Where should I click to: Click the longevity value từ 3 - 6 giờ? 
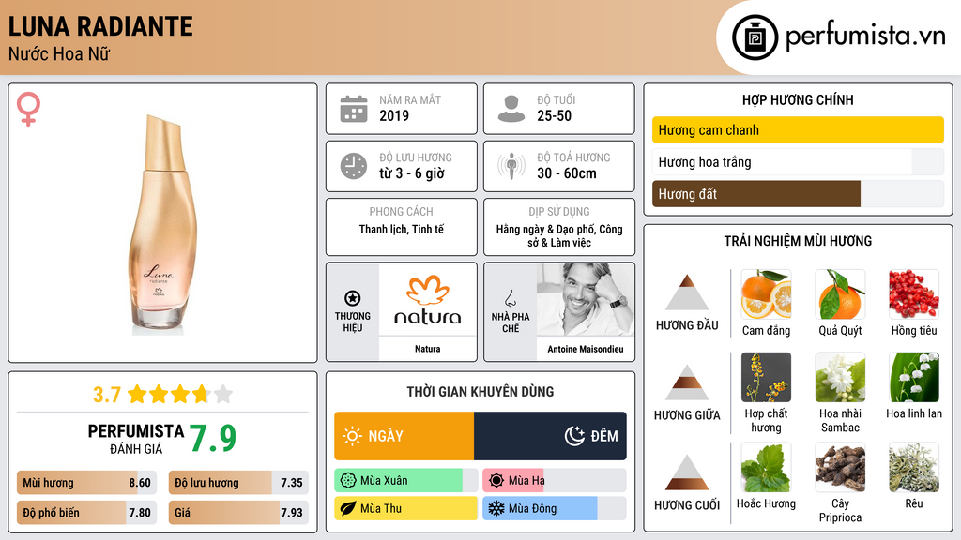click(x=412, y=173)
